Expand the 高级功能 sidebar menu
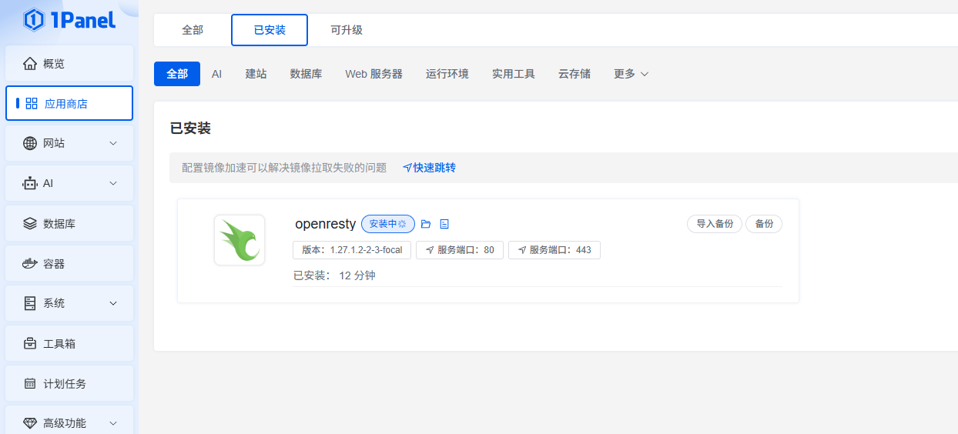Screen dimensions: 958x434 pos(69,423)
